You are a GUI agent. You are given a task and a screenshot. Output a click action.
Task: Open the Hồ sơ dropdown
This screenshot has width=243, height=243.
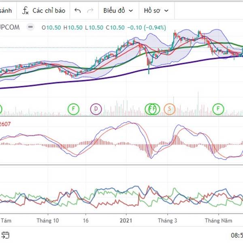pos(156,11)
